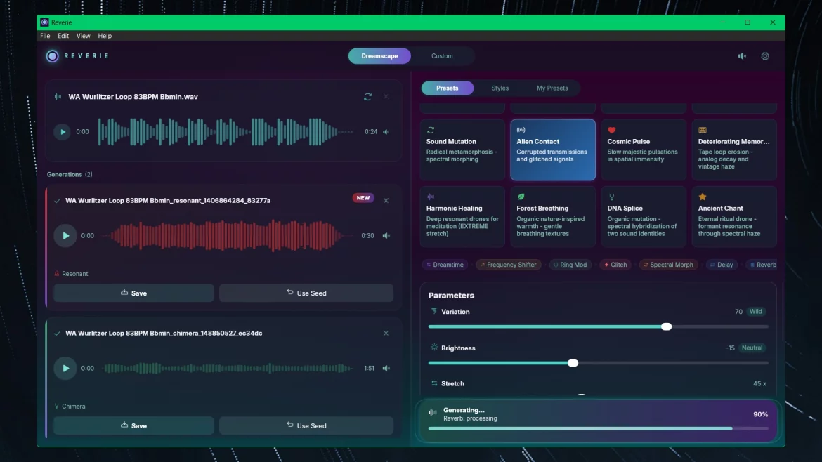Enable the Spectral Morph effect chip

click(668, 265)
